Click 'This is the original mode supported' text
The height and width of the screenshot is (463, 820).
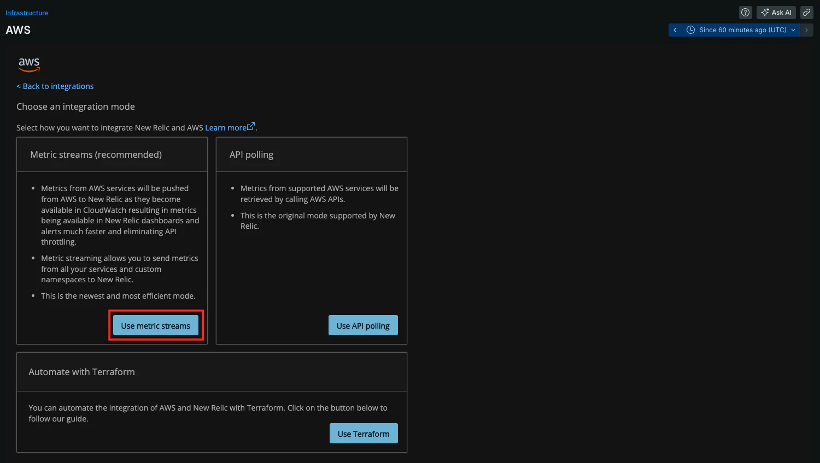pos(318,221)
